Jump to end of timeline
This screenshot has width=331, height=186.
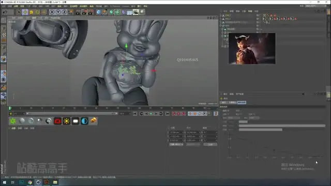pos(167,114)
